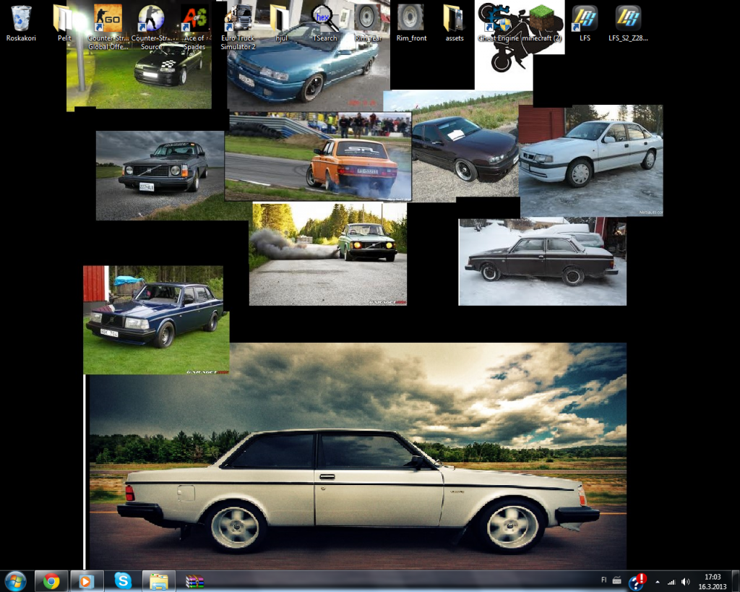Show hidden system tray icons
Viewport: 740px width, 592px height.
pyautogui.click(x=658, y=582)
